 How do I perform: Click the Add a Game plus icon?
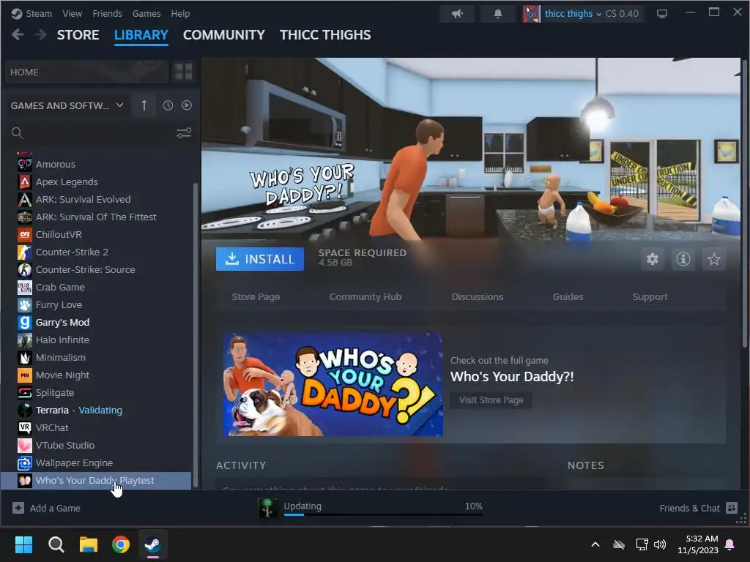(18, 508)
